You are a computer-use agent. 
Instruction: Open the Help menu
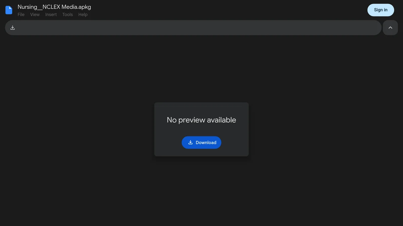coord(83,14)
